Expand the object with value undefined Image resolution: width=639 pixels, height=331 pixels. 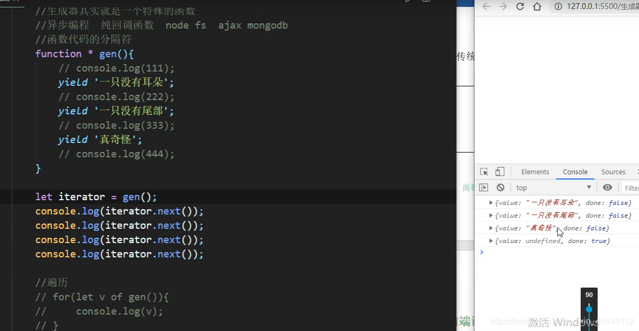[x=491, y=240]
